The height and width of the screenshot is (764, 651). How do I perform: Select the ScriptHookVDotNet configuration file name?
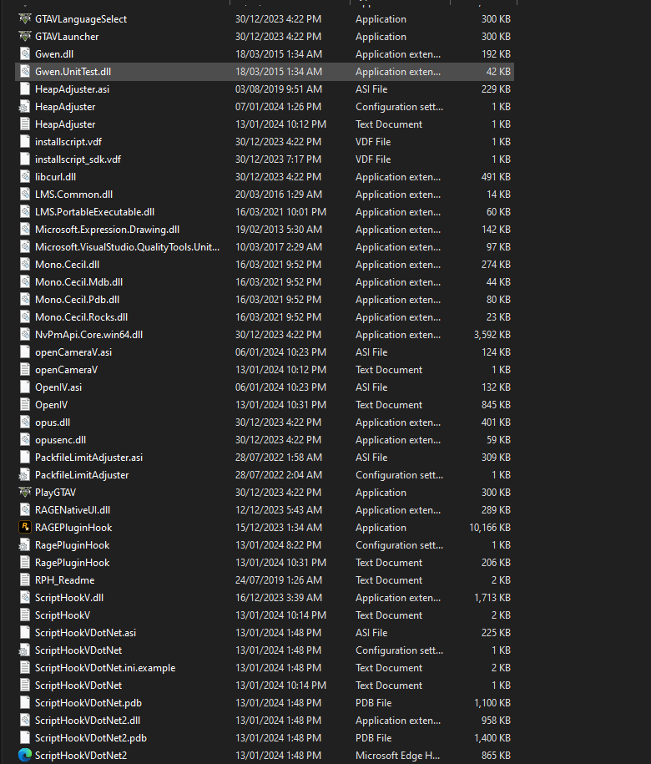click(x=78, y=650)
